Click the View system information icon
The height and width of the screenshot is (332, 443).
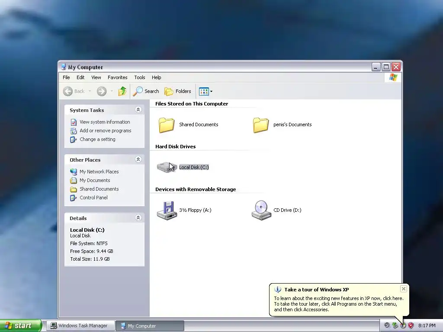pyautogui.click(x=74, y=122)
